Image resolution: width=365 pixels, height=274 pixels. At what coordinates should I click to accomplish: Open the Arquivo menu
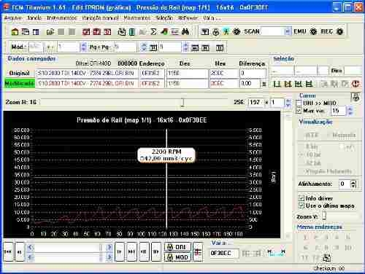(13, 18)
